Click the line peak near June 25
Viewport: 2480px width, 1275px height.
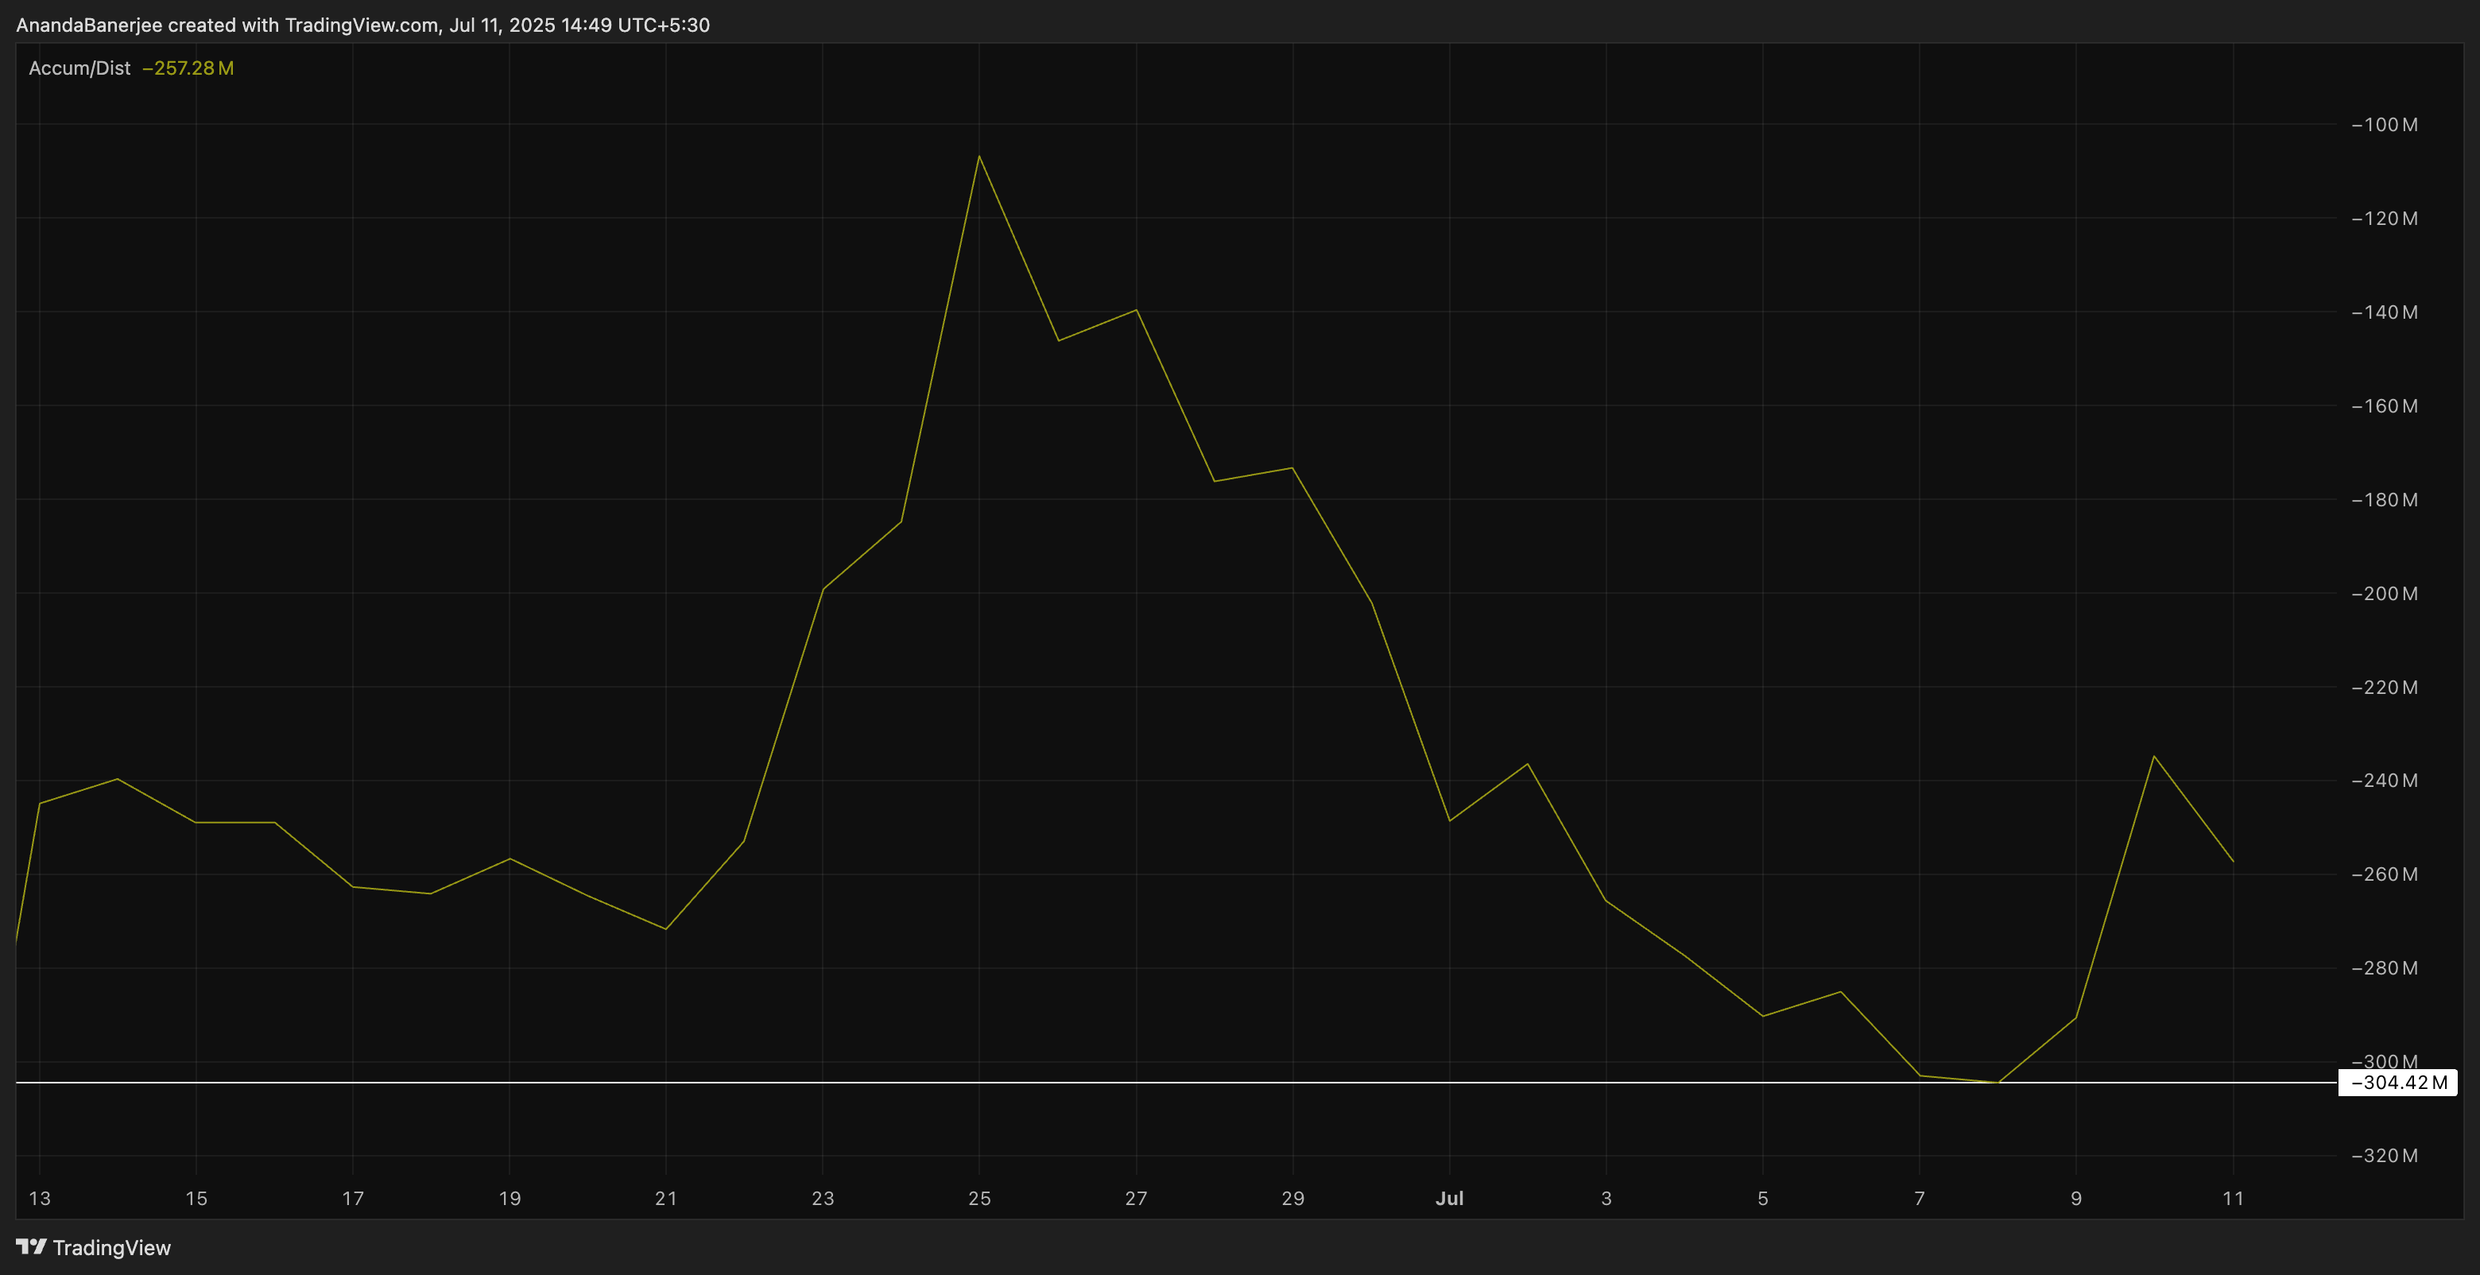click(979, 156)
